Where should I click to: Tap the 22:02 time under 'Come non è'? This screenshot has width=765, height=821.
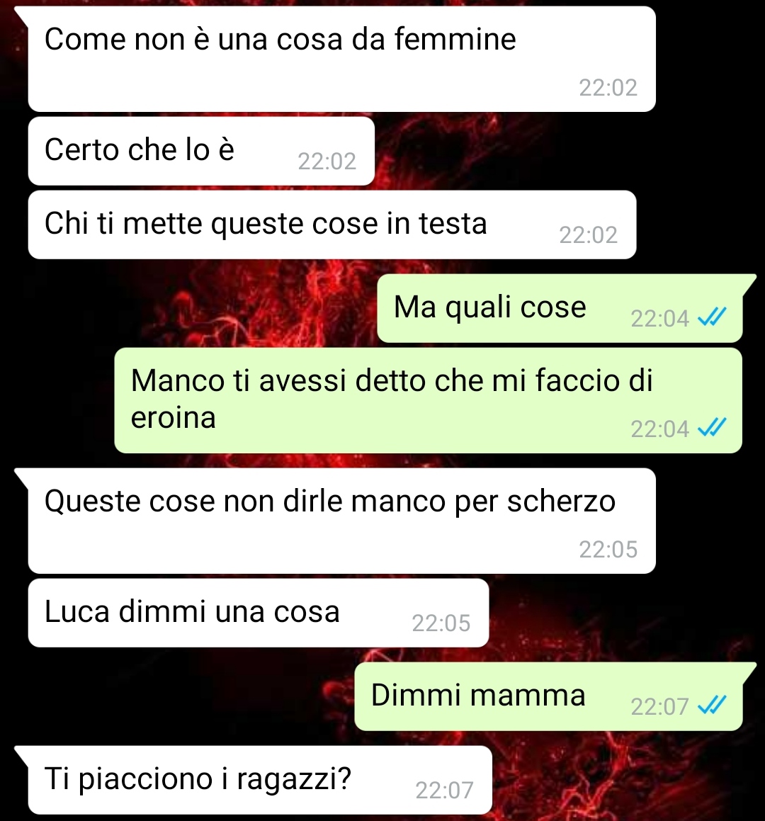coord(608,88)
